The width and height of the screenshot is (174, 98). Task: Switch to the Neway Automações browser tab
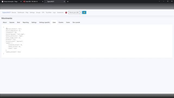[11, 2]
